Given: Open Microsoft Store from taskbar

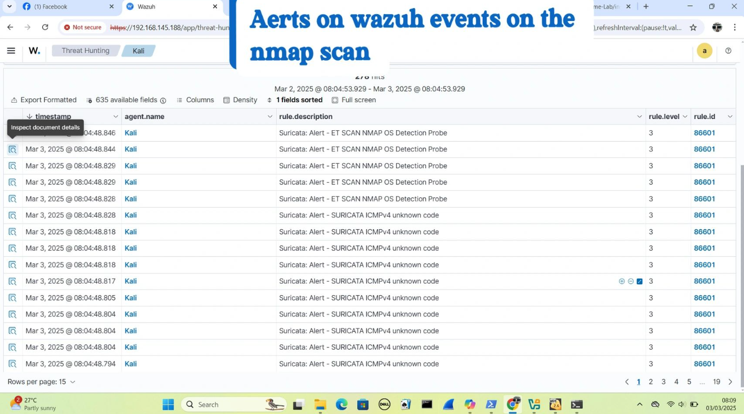Looking at the screenshot, I should (363, 404).
